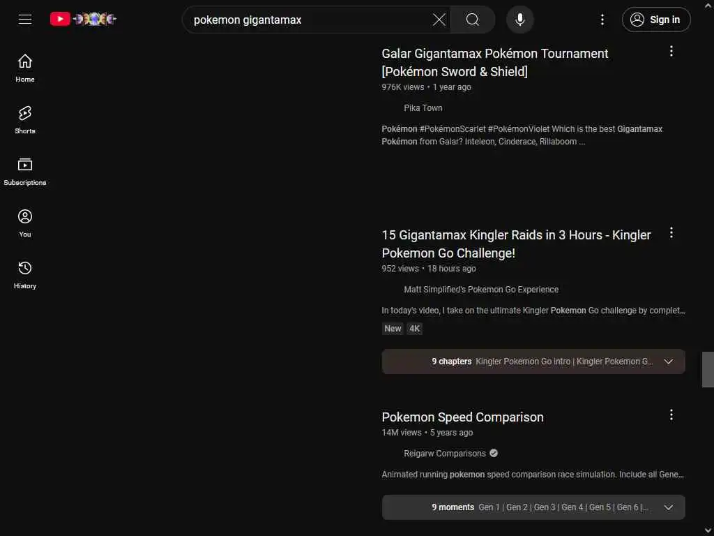Open the hamburger guide menu
Screen dimensions: 714x536
[x=25, y=19]
